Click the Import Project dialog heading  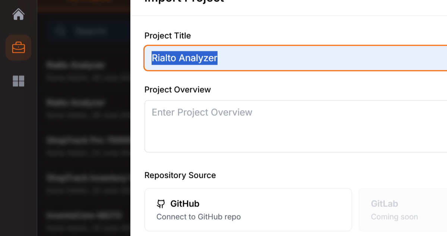click(184, 1)
